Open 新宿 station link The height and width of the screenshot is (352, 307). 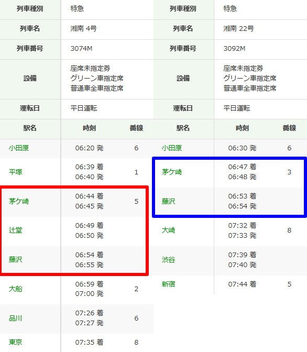[x=169, y=284]
